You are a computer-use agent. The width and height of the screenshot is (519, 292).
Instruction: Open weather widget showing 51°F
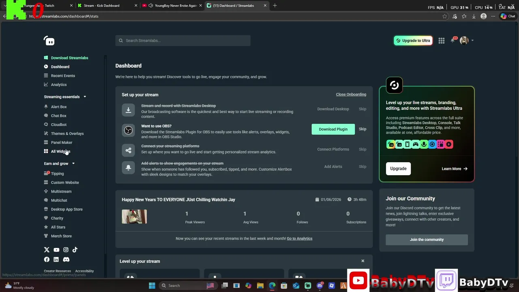(x=19, y=286)
